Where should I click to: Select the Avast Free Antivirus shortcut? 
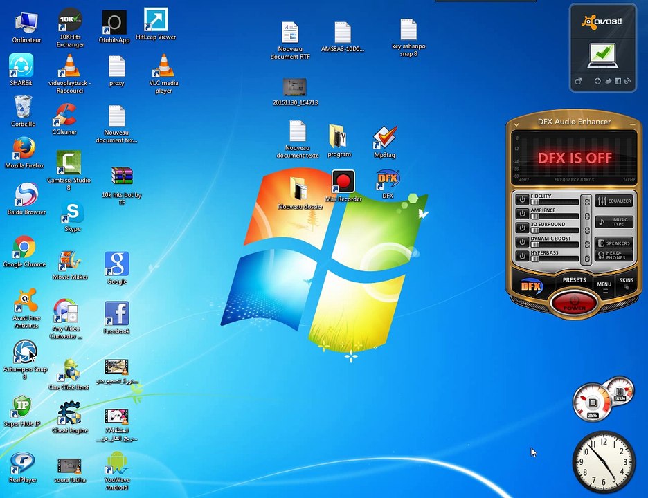pyautogui.click(x=26, y=308)
